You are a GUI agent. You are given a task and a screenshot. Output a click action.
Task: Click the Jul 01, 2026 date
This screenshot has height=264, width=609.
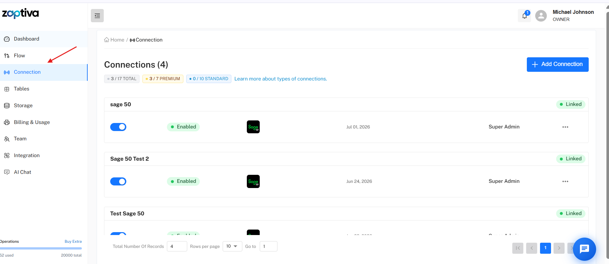pyautogui.click(x=358, y=127)
